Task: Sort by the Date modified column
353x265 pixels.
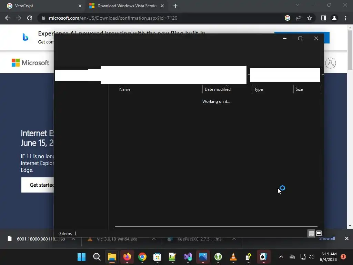Action: (x=218, y=89)
